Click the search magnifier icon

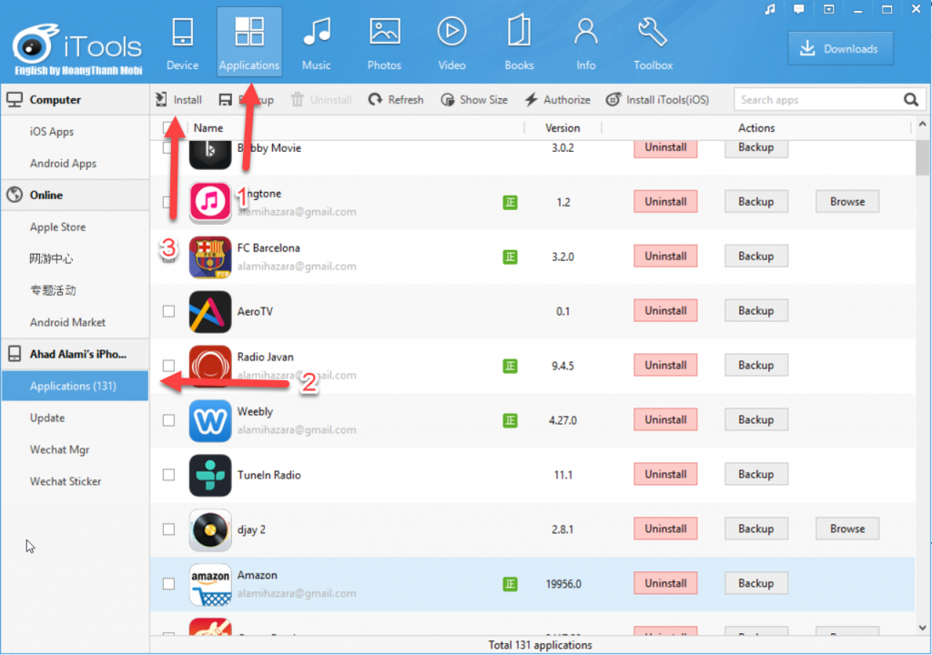pyautogui.click(x=910, y=100)
